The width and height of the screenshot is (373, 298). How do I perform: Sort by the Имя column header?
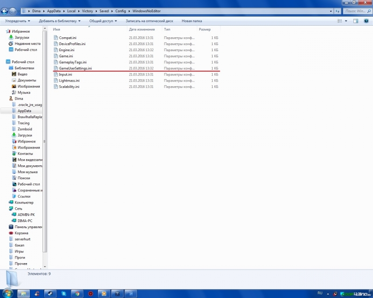click(x=89, y=29)
